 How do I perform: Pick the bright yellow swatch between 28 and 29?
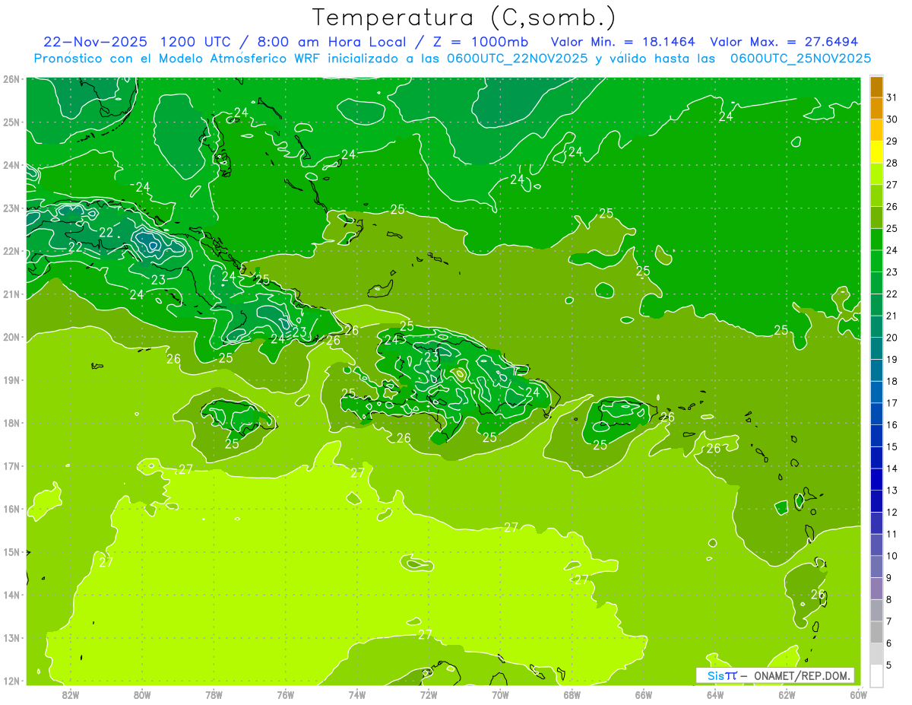coord(876,152)
